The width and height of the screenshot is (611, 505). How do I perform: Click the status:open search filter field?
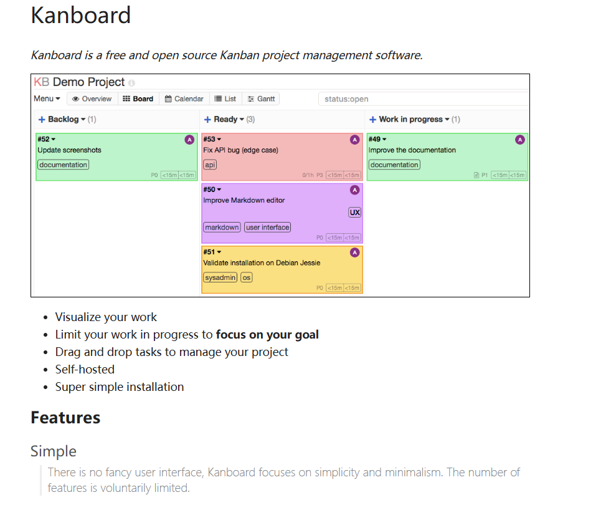[424, 99]
